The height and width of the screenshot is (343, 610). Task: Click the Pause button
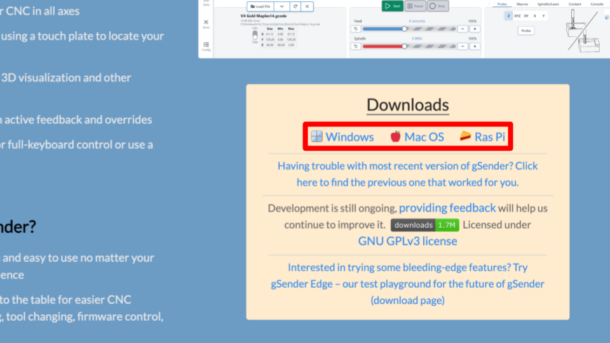point(415,6)
